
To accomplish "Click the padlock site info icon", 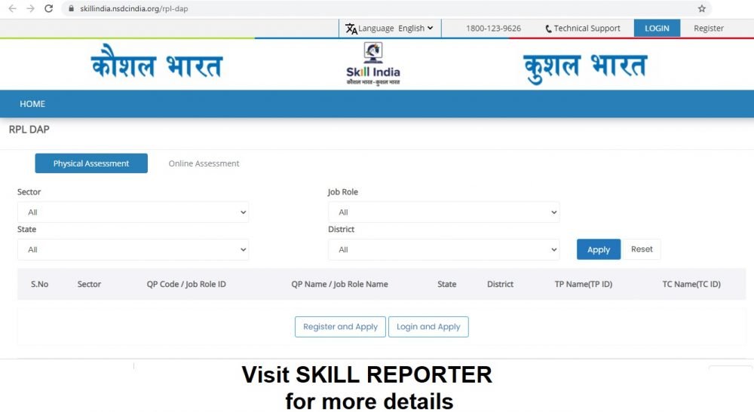I will coord(71,8).
